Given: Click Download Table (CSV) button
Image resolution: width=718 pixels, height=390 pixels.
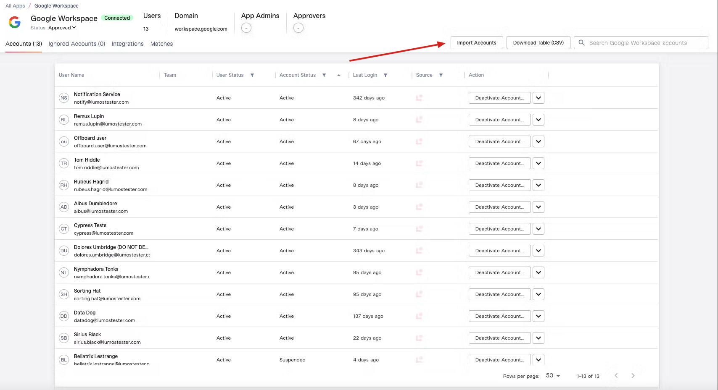Looking at the screenshot, I should coord(538,43).
